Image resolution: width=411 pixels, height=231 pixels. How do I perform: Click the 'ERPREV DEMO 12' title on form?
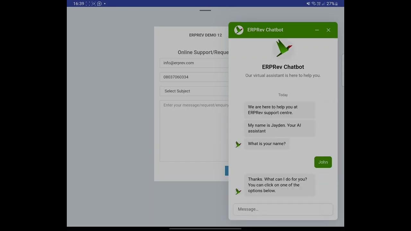tap(205, 35)
